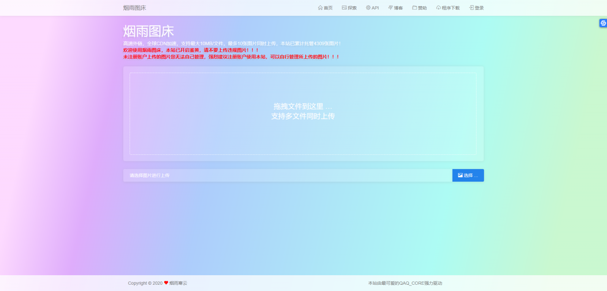This screenshot has height=291, width=607.
Task: Click the dashed 拖拽文件到这里 drop zone
Action: tap(303, 113)
